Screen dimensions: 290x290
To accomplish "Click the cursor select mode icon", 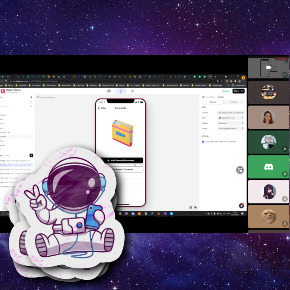I will (x=195, y=207).
